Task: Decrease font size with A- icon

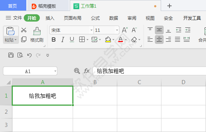Action: (x=134, y=30)
